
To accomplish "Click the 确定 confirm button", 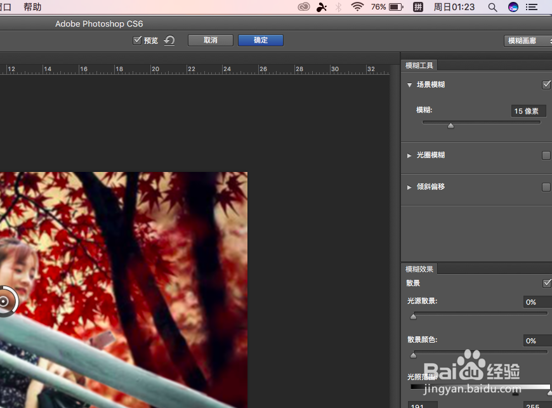I will (261, 40).
